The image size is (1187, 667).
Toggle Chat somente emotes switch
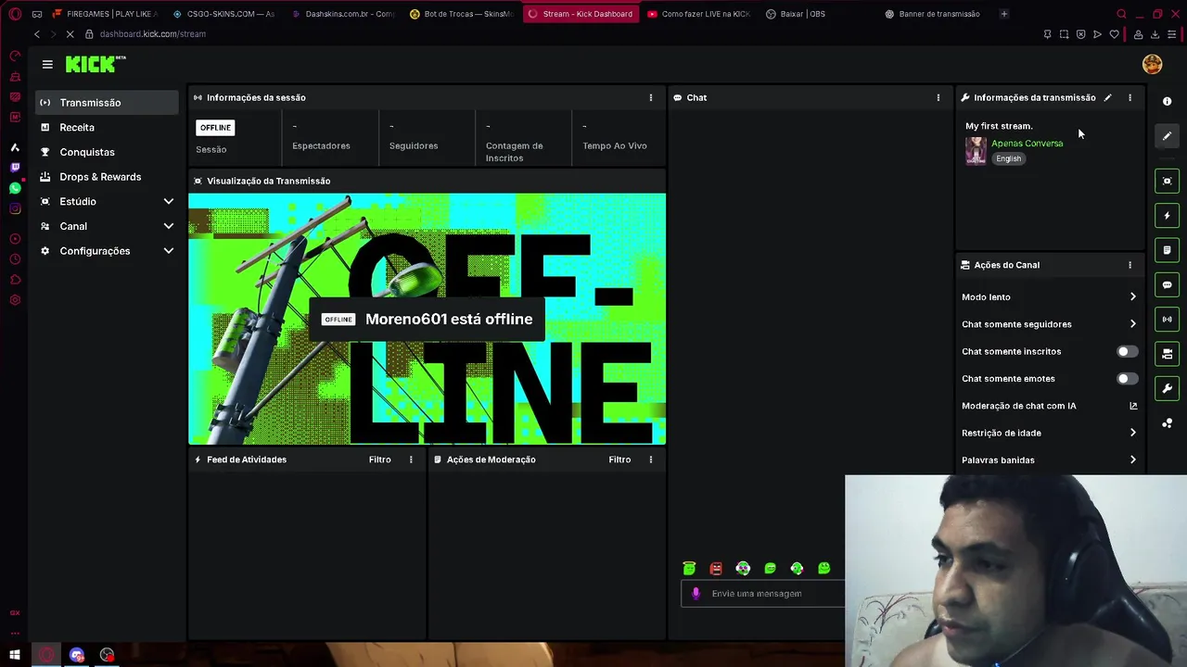(x=1127, y=379)
